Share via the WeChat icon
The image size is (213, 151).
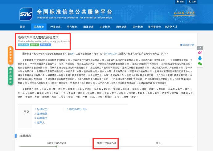tap(200, 64)
